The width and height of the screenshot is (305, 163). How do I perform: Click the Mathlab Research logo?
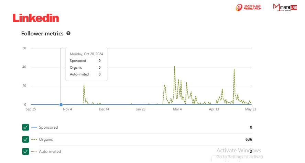coord(248,7)
